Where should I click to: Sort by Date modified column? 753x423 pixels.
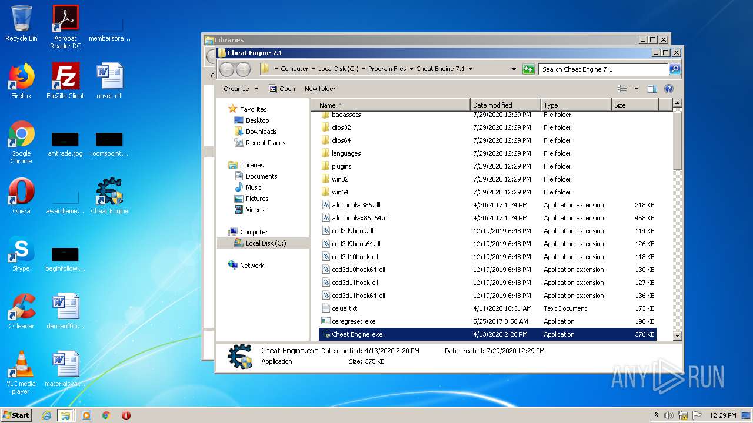point(505,105)
